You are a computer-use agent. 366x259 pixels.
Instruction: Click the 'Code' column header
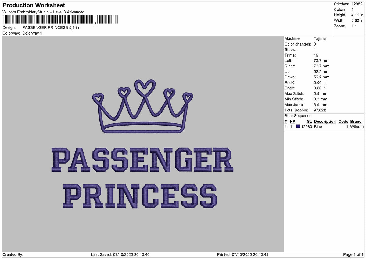343,121
